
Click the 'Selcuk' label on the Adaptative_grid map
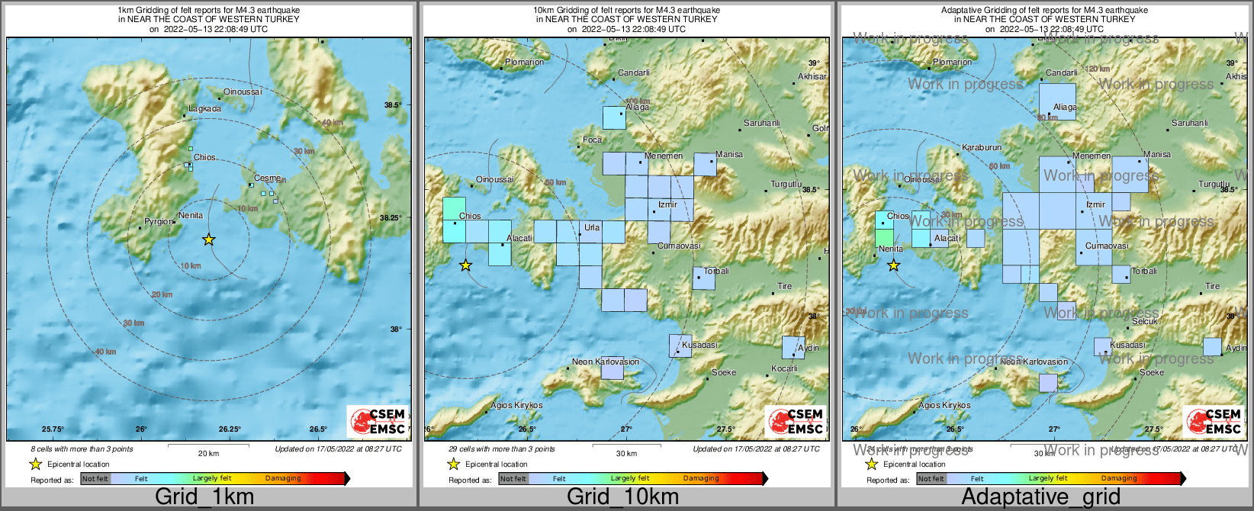pyautogui.click(x=1145, y=321)
